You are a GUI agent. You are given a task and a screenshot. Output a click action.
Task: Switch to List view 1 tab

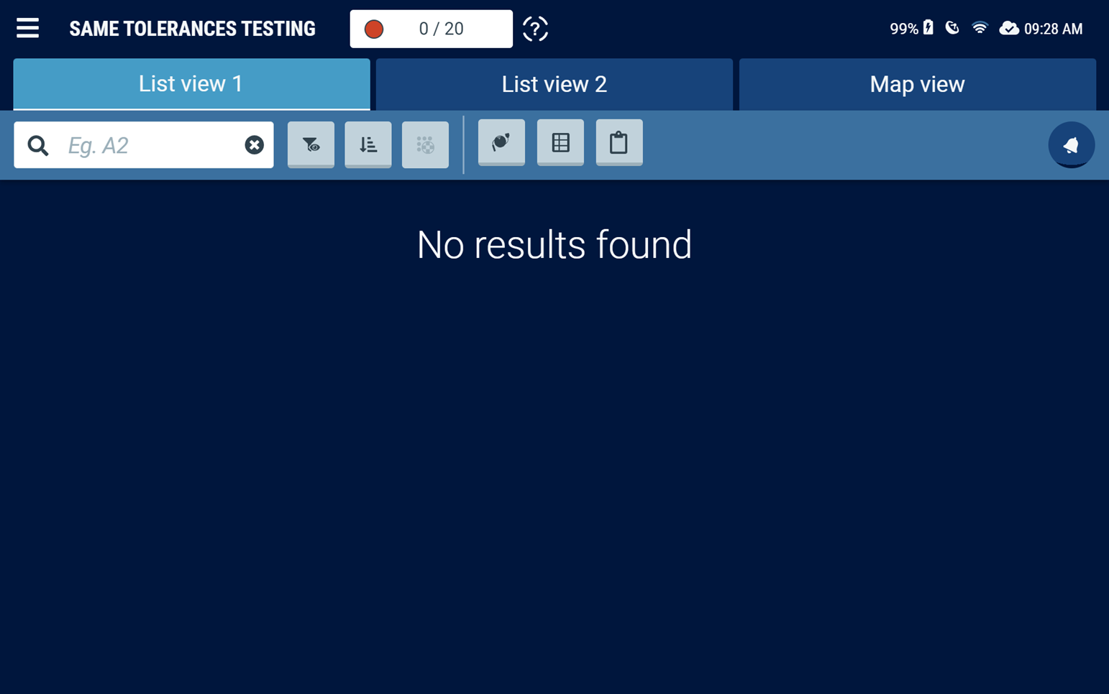[191, 84]
